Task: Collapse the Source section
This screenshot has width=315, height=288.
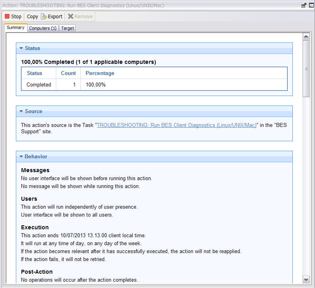Action: tap(21, 111)
